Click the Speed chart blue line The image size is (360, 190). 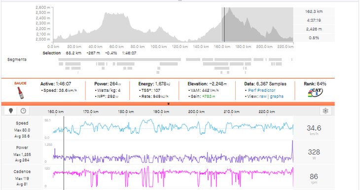point(173,127)
